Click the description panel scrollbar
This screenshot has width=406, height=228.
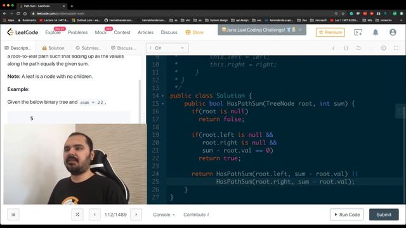point(140,101)
